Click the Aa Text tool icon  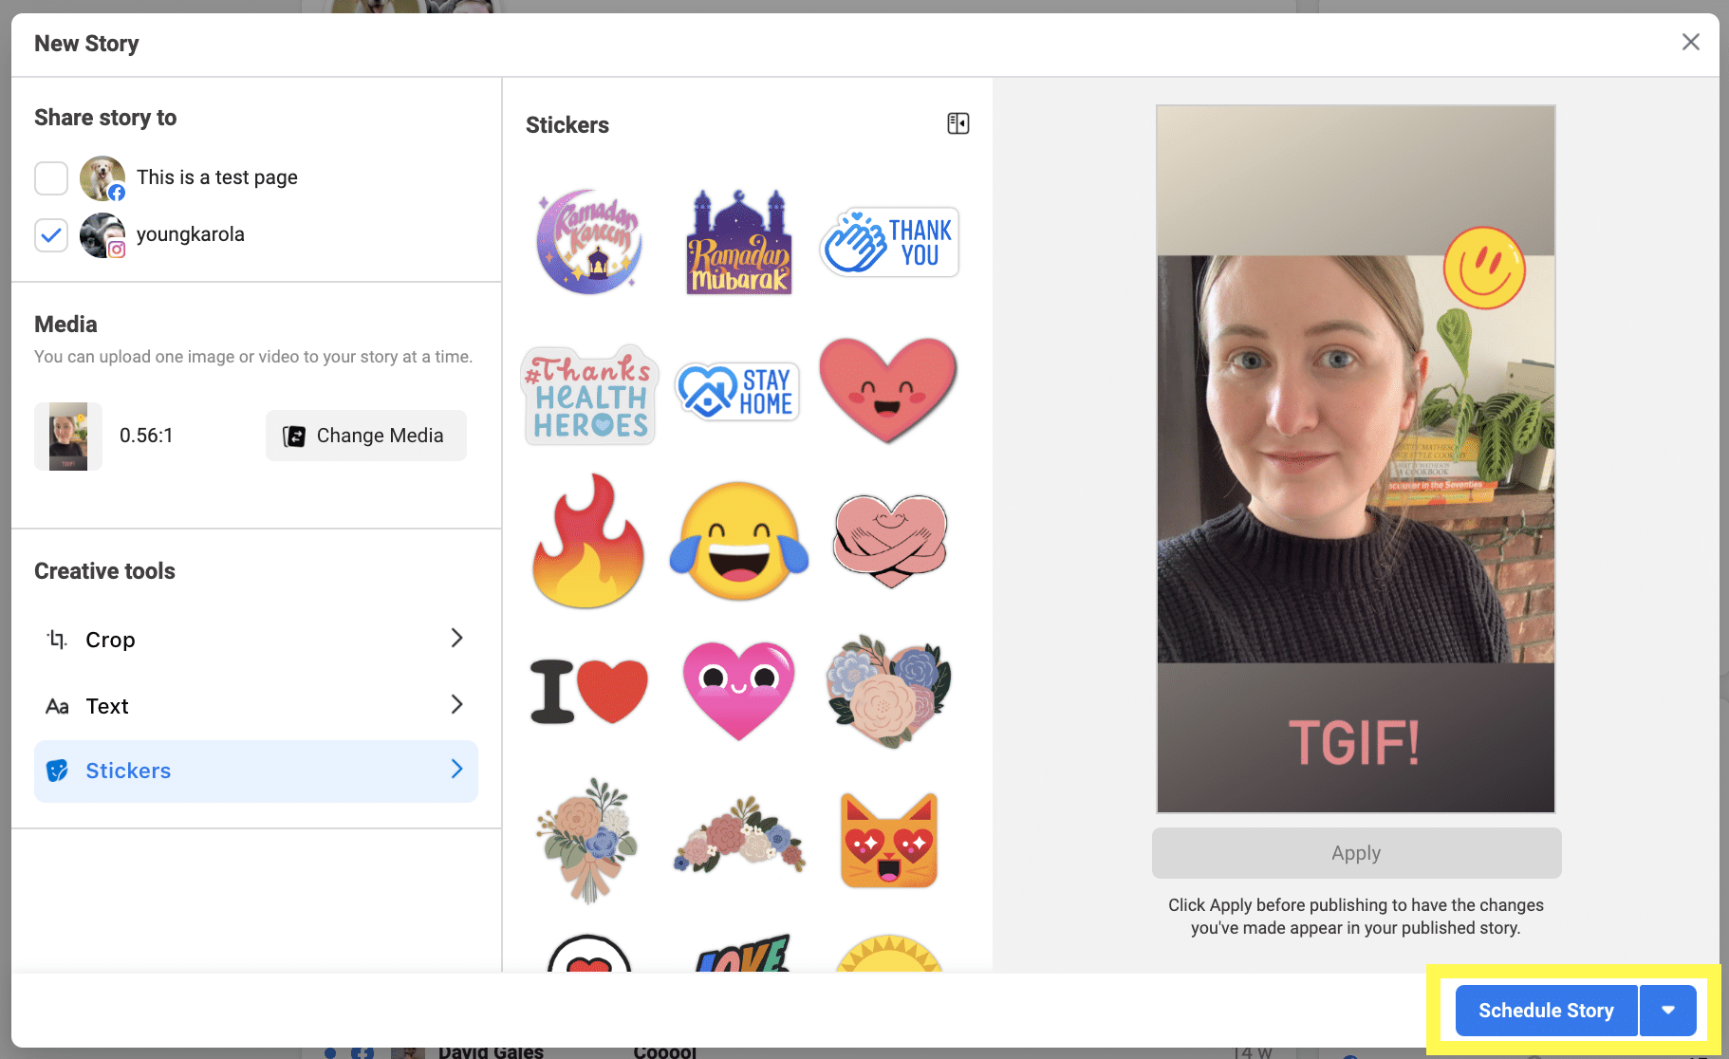click(57, 706)
